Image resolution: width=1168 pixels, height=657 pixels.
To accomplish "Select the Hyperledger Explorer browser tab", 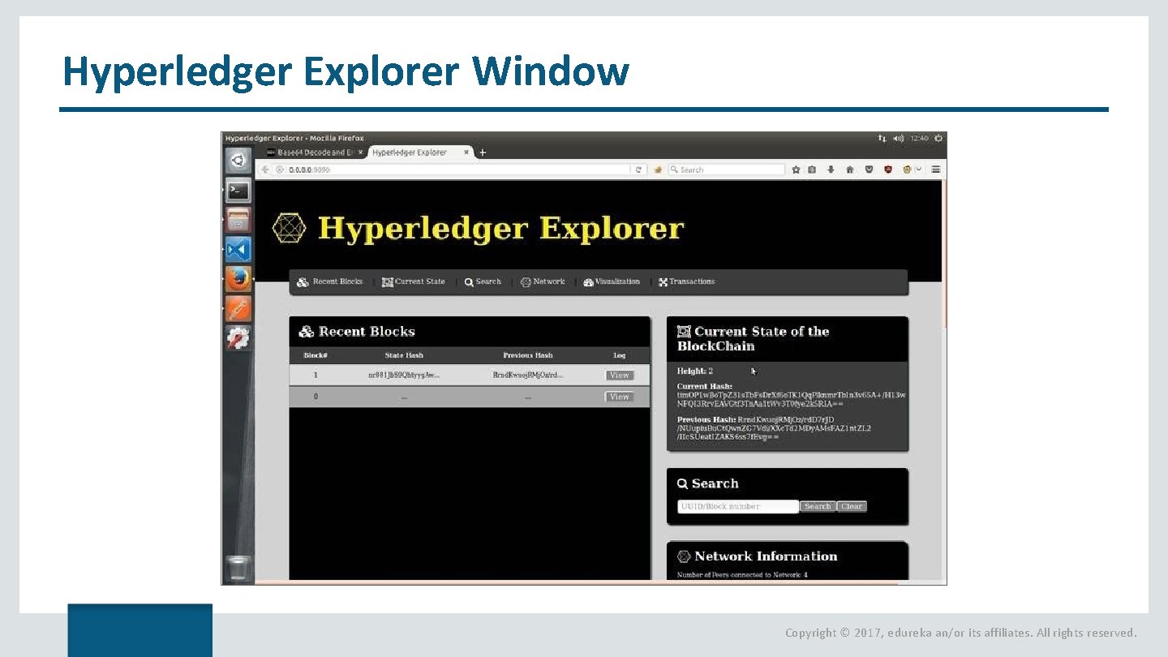I will pyautogui.click(x=421, y=152).
